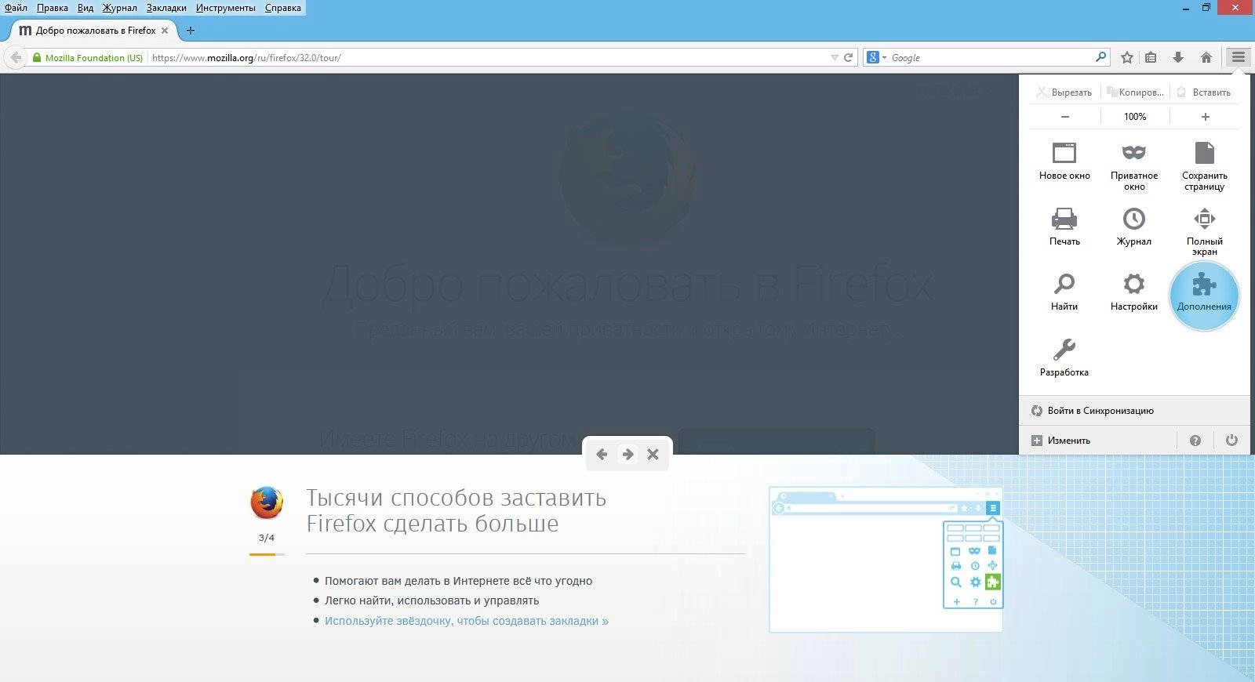Click the 3/4 tour progress indicator
The height and width of the screenshot is (682, 1255).
pos(267,538)
